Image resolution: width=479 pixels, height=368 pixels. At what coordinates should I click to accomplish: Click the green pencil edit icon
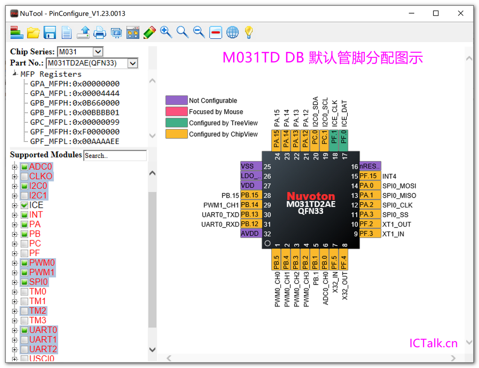(x=150, y=32)
